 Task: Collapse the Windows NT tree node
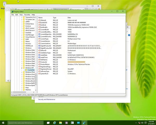22,68
